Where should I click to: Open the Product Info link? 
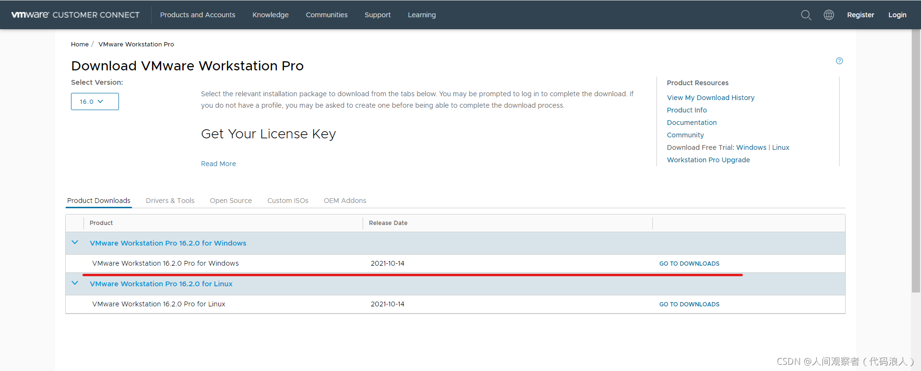point(686,110)
